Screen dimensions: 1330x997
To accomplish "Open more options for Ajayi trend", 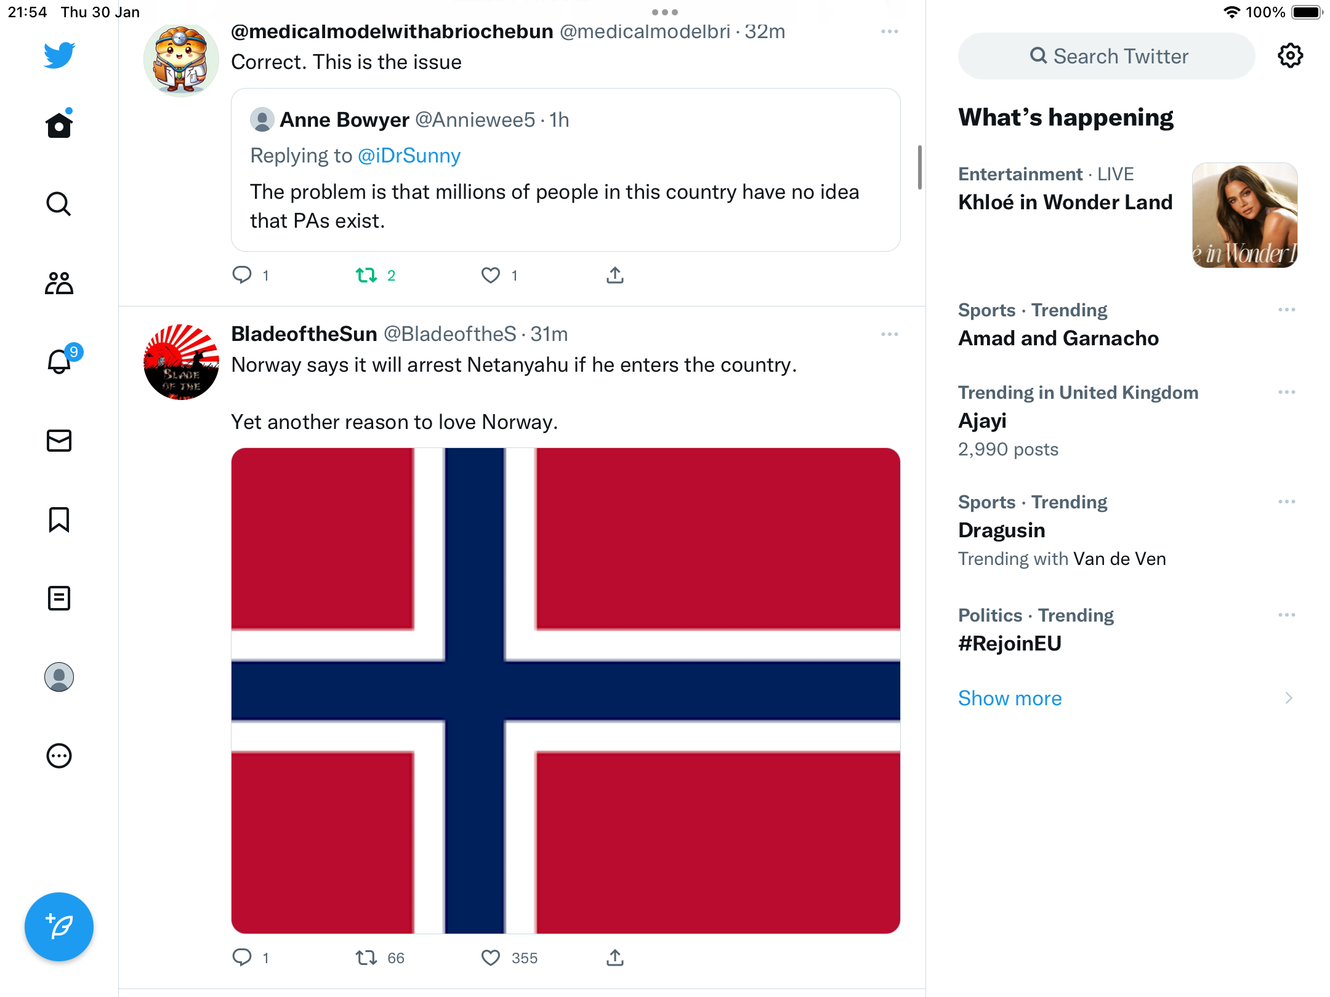I will tap(1287, 392).
